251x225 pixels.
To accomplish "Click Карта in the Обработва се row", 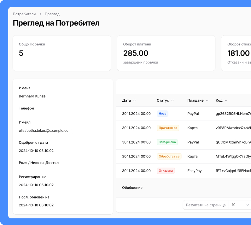I will (192, 156).
